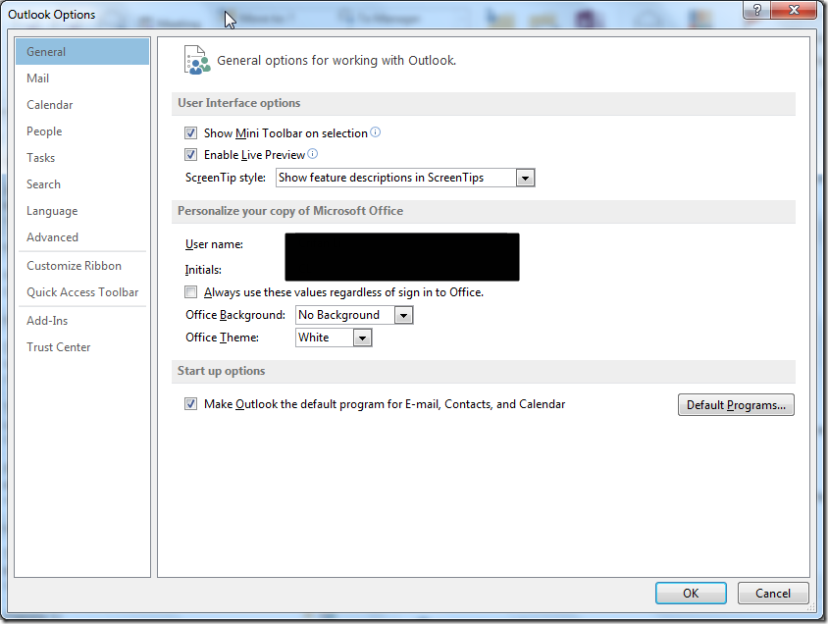Click the 'General options for working with Outlook.' heading
Screen dimensions: 828x624
[336, 60]
